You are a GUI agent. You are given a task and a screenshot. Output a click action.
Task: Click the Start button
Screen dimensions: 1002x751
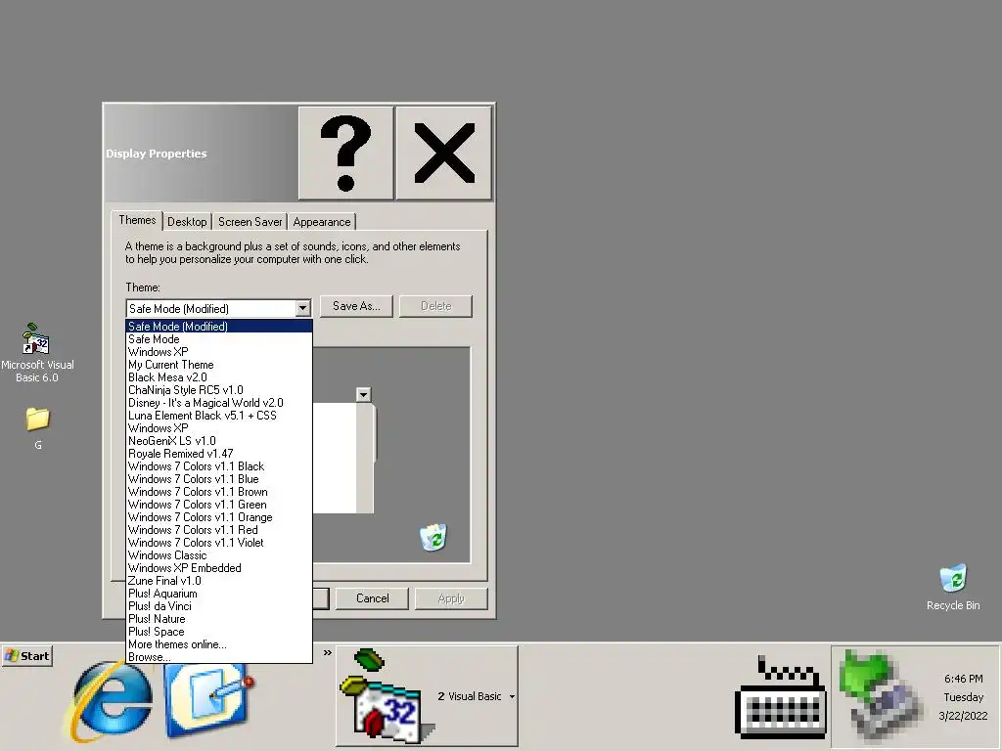(x=27, y=656)
